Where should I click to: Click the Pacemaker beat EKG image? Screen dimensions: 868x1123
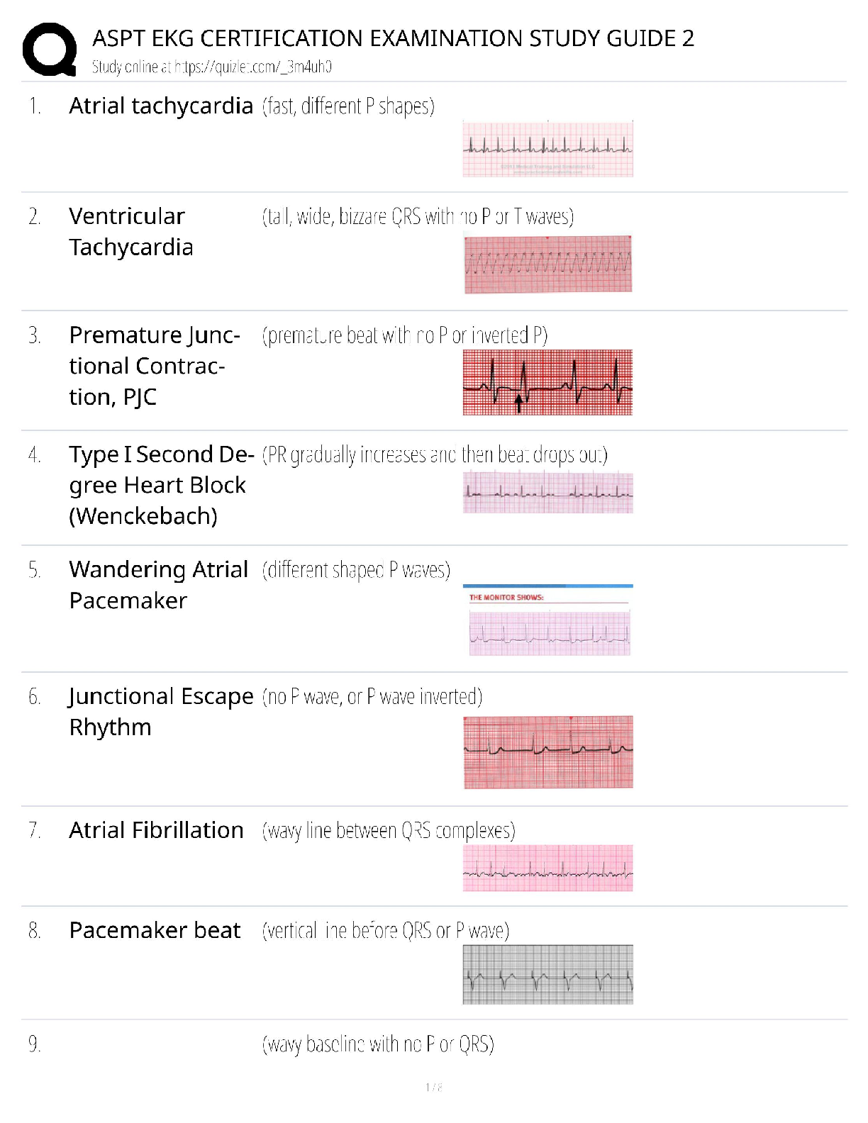(547, 974)
